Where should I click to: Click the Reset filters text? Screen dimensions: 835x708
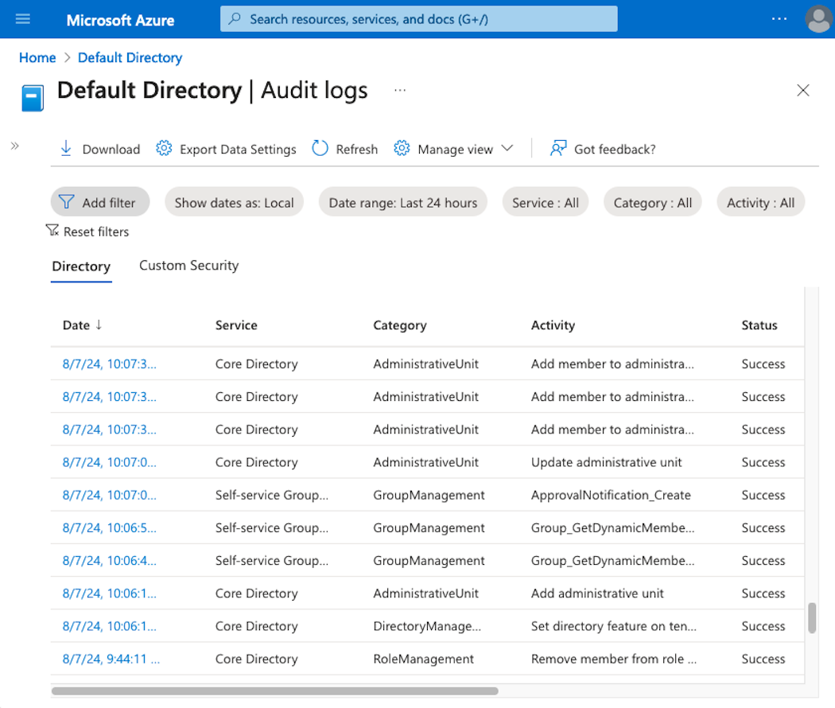pyautogui.click(x=96, y=231)
